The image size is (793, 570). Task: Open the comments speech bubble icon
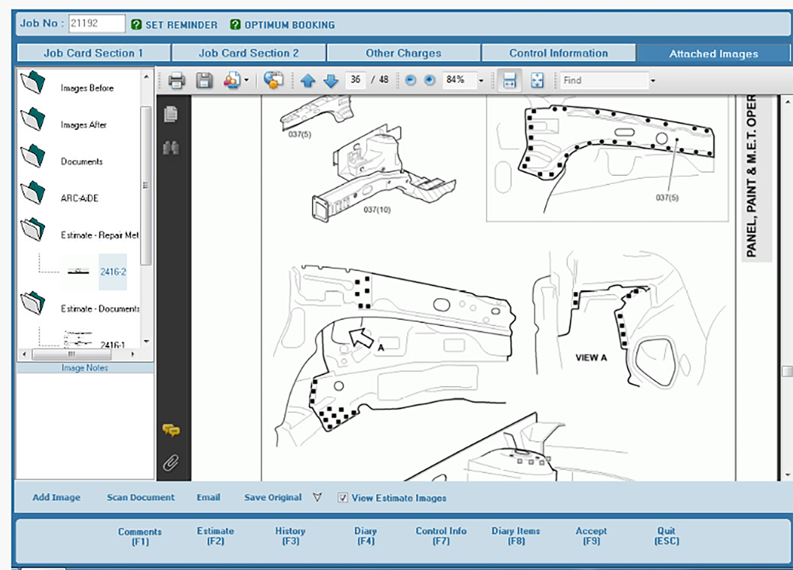pos(171,431)
